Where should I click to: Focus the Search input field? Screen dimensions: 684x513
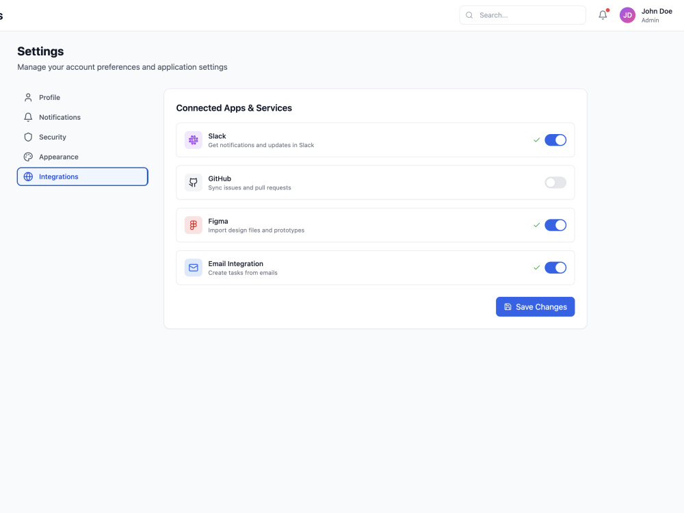523,15
